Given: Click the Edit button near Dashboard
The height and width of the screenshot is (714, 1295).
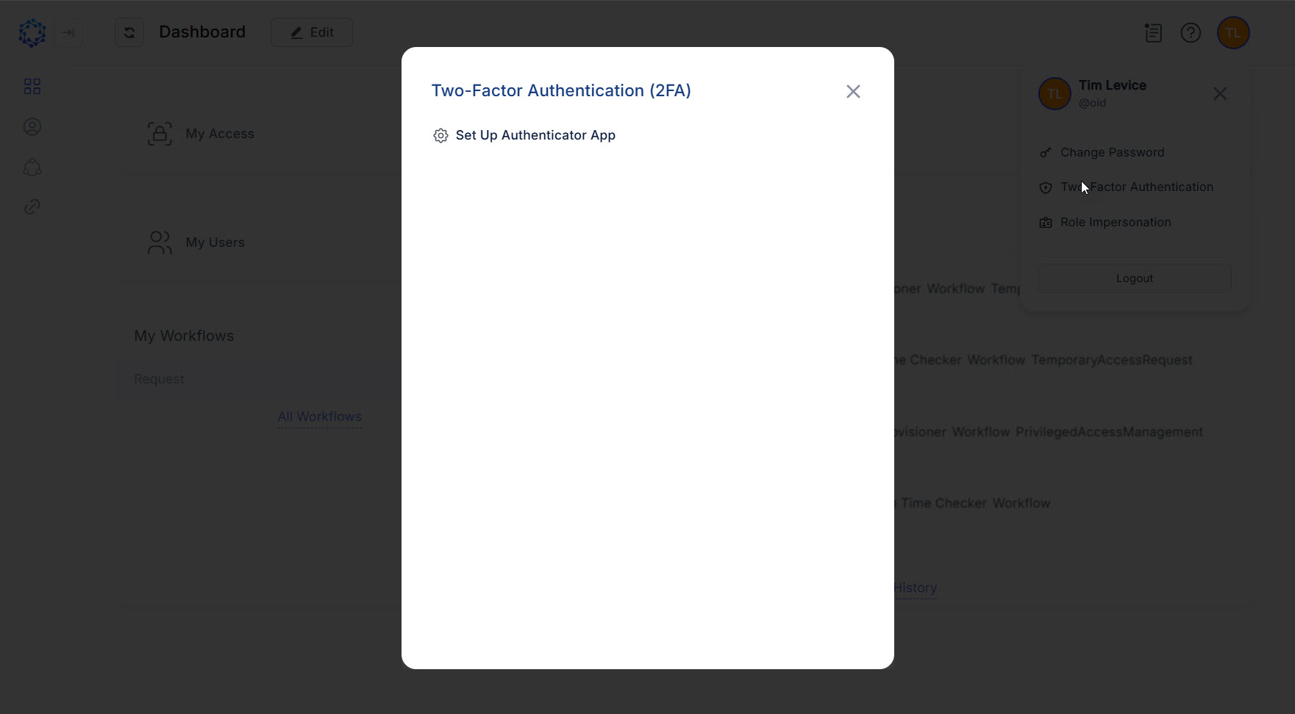Looking at the screenshot, I should (x=312, y=32).
